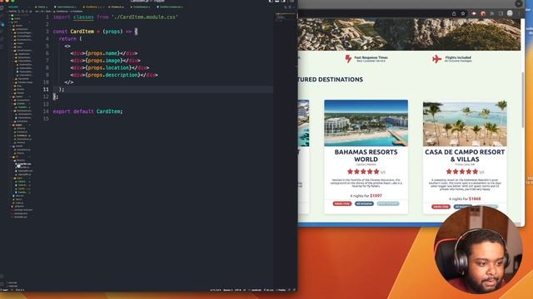Click the BAHAMAS RESORTS WORLD title

tap(366, 155)
